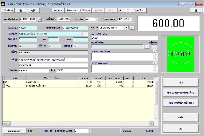Open the Dr. Johnny Macto doctor dropdown
This screenshot has height=136, width=204.
(x=127, y=28)
